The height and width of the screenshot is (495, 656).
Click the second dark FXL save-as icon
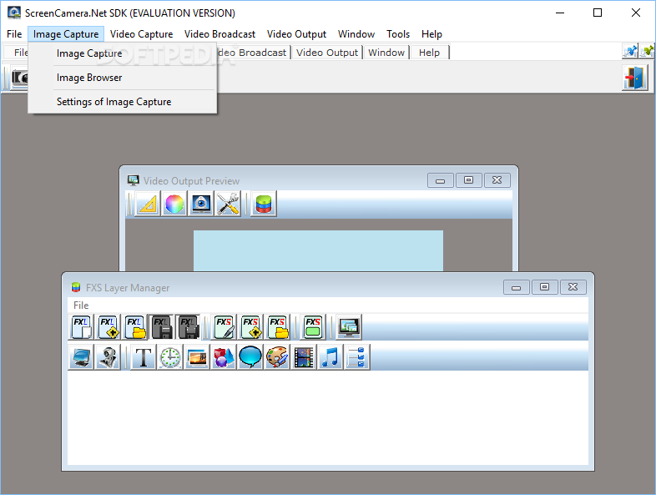click(x=188, y=327)
